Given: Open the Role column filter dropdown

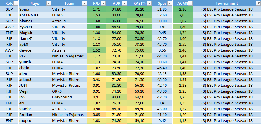Looking at the screenshot, I should tap(16, 3).
